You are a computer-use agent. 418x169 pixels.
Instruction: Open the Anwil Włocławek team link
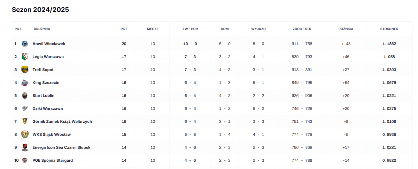coord(49,44)
